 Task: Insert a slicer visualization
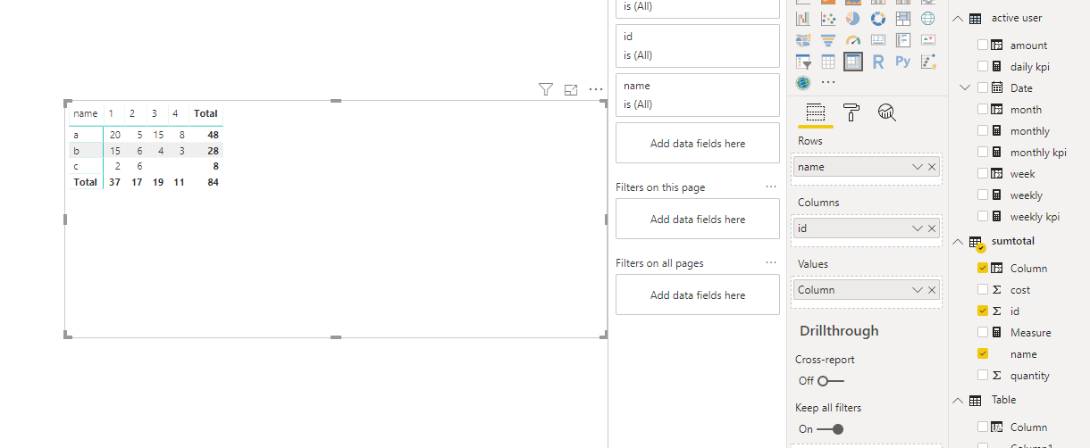(803, 62)
